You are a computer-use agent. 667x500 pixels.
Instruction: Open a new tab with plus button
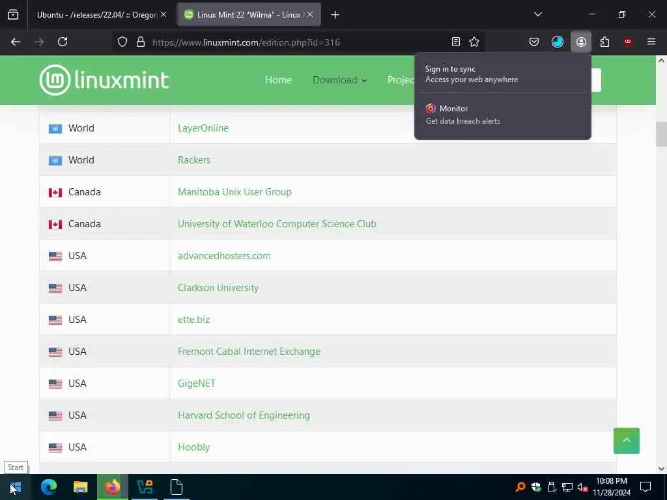click(x=335, y=15)
